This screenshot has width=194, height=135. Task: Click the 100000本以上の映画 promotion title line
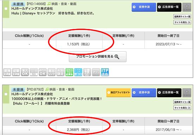pos(57,99)
